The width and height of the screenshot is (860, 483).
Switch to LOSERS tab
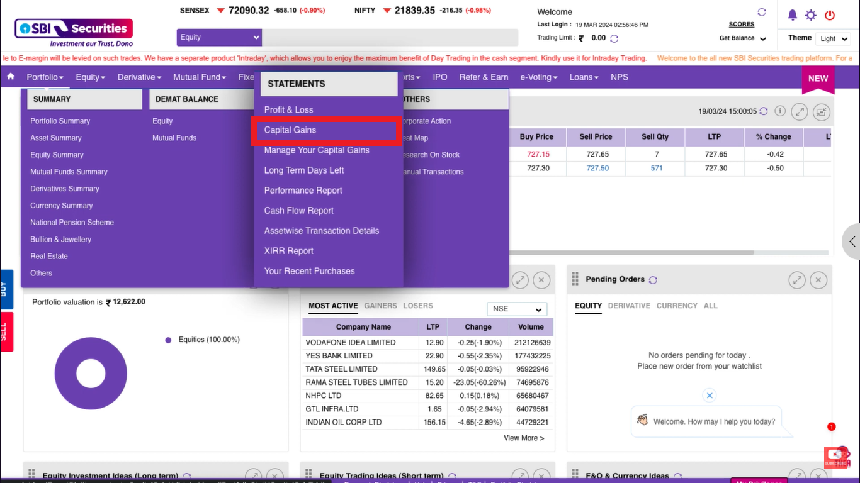(x=418, y=306)
